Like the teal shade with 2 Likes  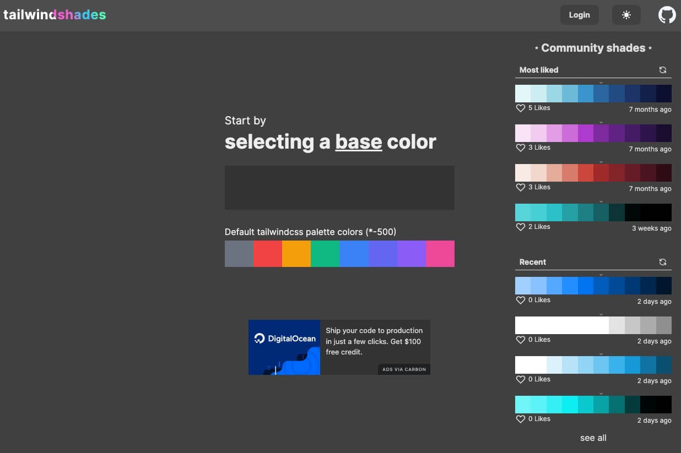pyautogui.click(x=521, y=227)
